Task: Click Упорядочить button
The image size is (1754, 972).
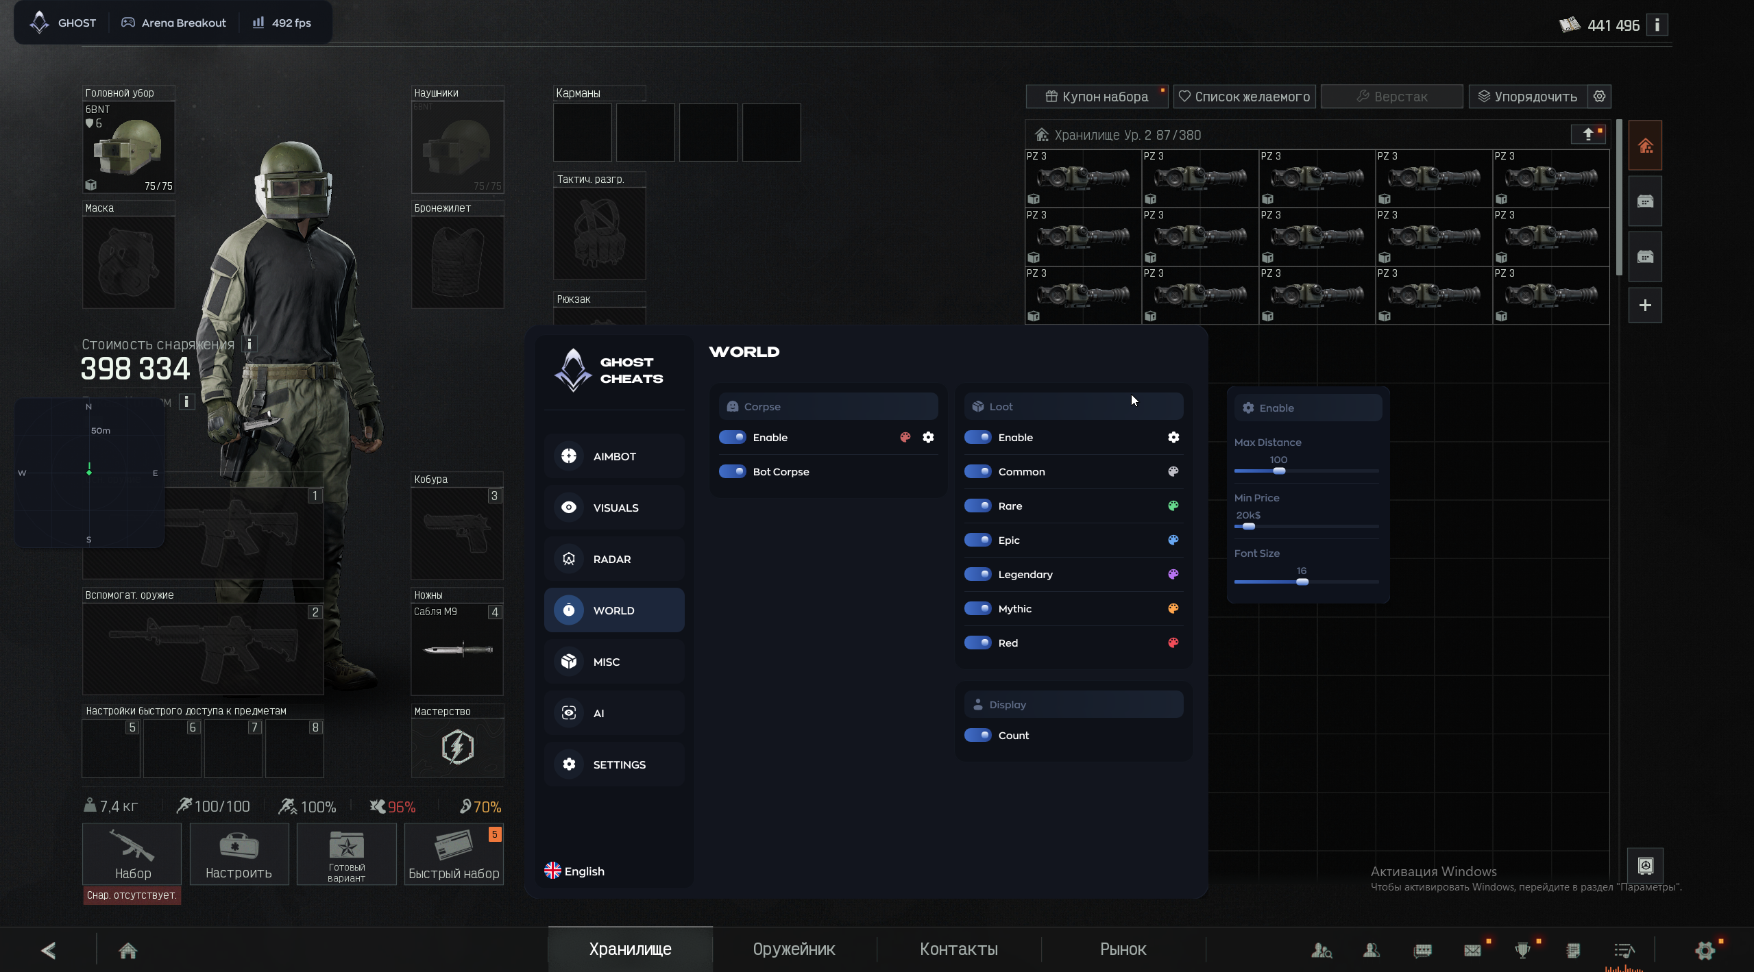Action: pos(1527,97)
